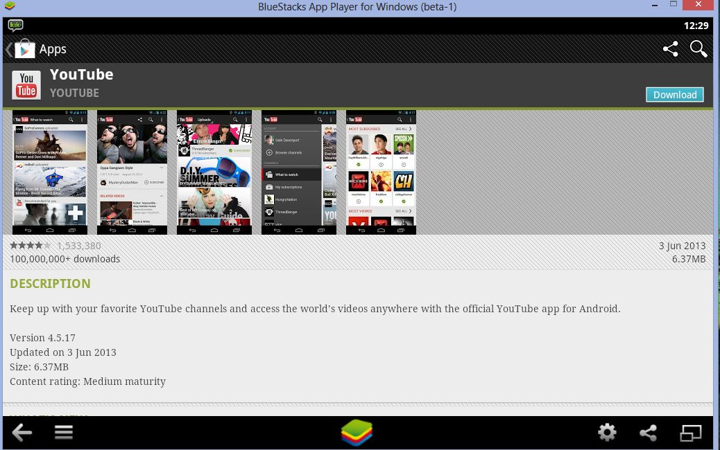The height and width of the screenshot is (450, 720).
Task: Open the D.I.Y. Summer uploads screenshot
Action: [x=214, y=172]
